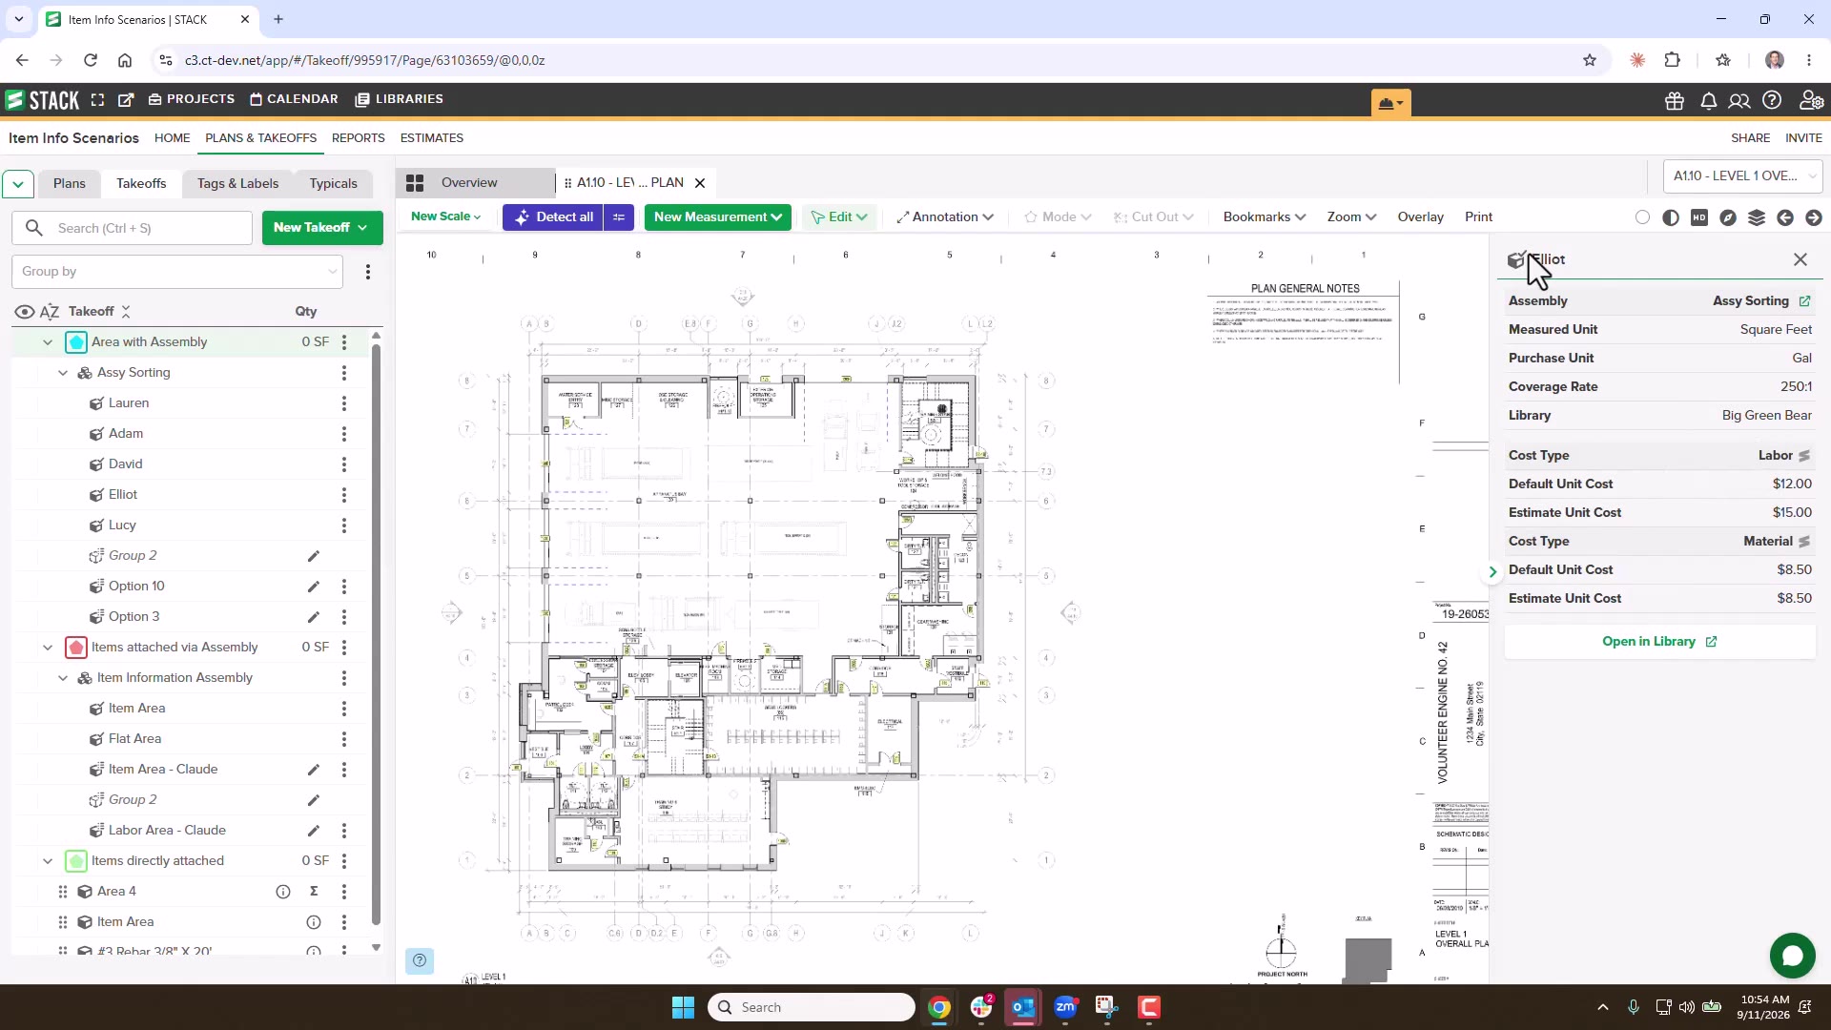Click Area with Assembly teal color swatch
The height and width of the screenshot is (1030, 1831).
click(76, 342)
